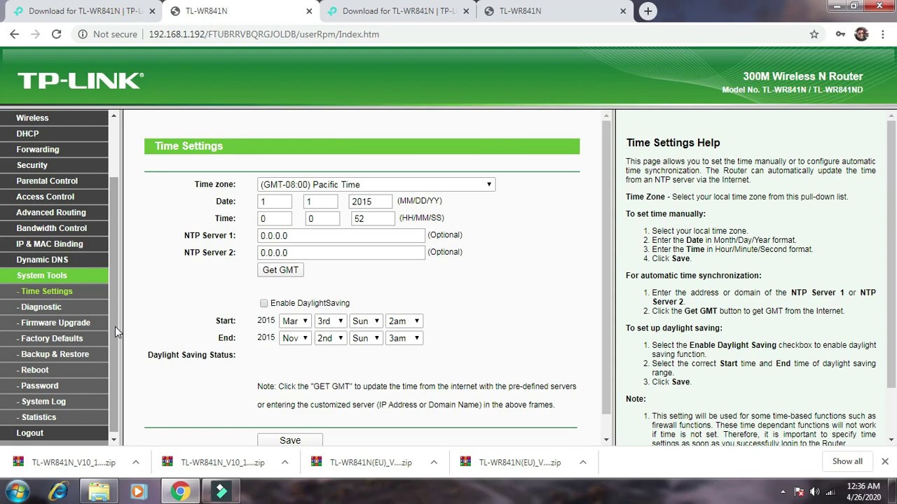The height and width of the screenshot is (504, 897).
Task: Launch Internet Explorer from taskbar
Action: tap(58, 491)
